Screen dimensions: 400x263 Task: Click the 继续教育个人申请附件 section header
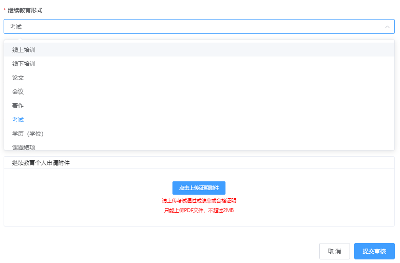pyautogui.click(x=41, y=163)
